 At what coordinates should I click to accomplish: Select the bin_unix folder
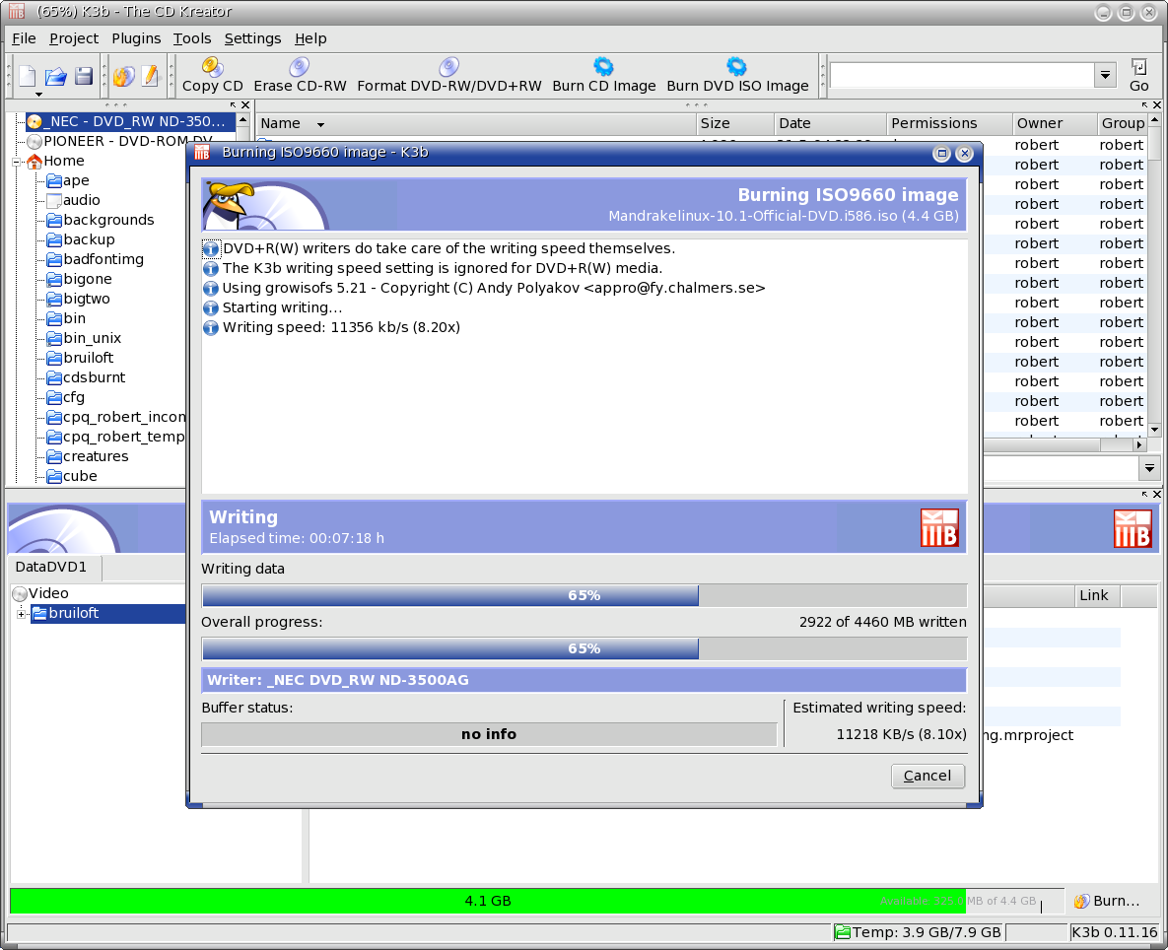(x=84, y=338)
